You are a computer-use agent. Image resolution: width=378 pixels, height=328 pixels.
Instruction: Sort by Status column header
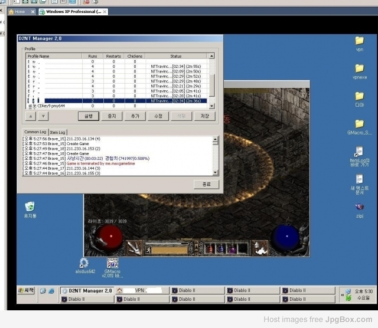[176, 56]
